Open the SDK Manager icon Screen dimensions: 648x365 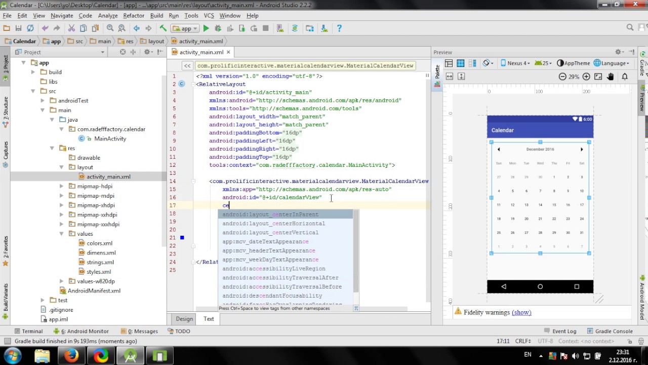324,28
